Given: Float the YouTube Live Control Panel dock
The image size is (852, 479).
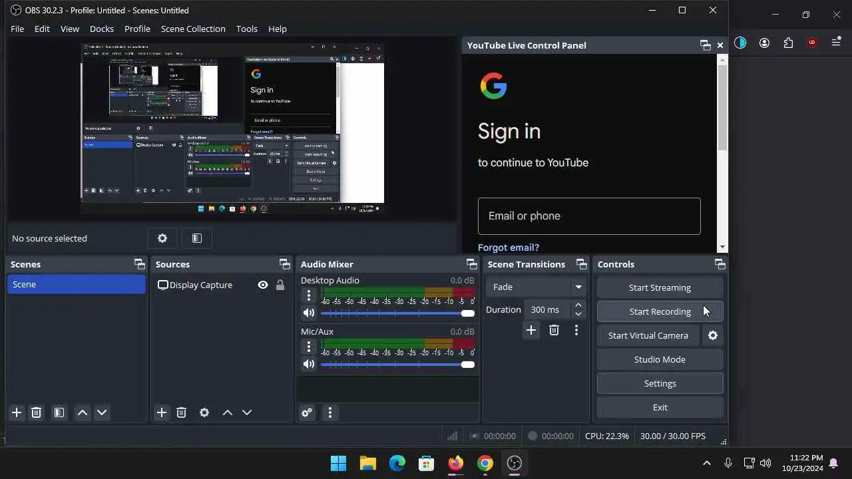Looking at the screenshot, I should tap(706, 45).
